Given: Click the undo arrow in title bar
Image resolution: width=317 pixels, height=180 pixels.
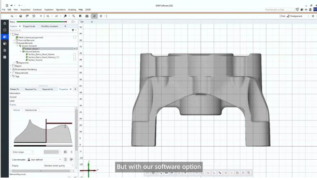Looking at the screenshot, I should tap(12, 5).
